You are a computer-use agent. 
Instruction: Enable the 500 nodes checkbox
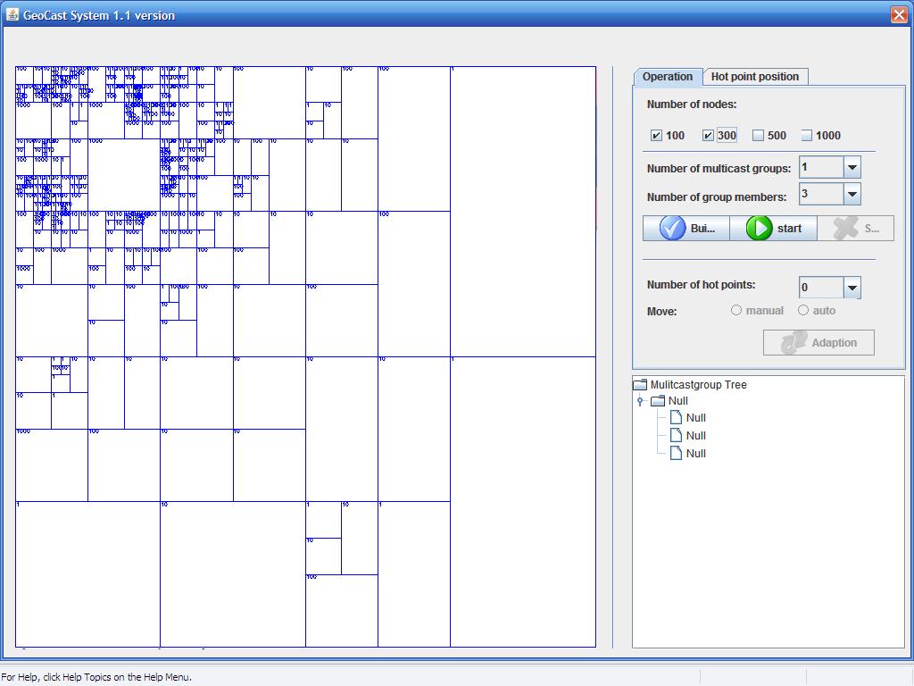[759, 136]
